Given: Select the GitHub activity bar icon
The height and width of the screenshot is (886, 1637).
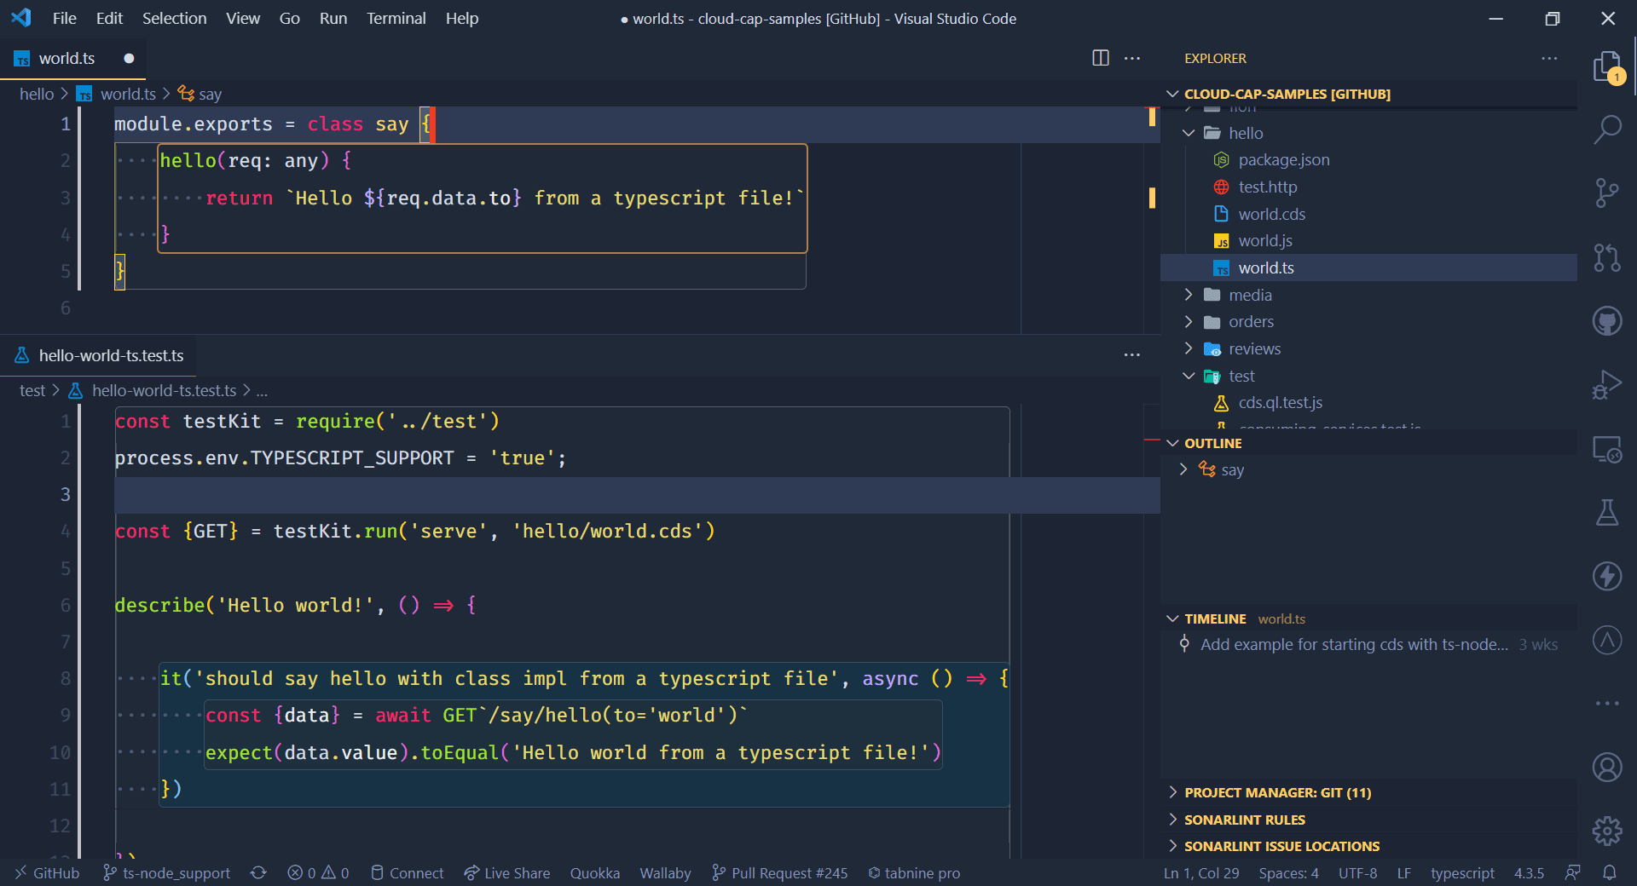Looking at the screenshot, I should tap(1607, 321).
